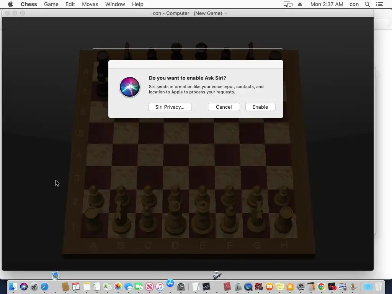
Task: Open orange Books icon in Dock
Action: click(x=269, y=286)
